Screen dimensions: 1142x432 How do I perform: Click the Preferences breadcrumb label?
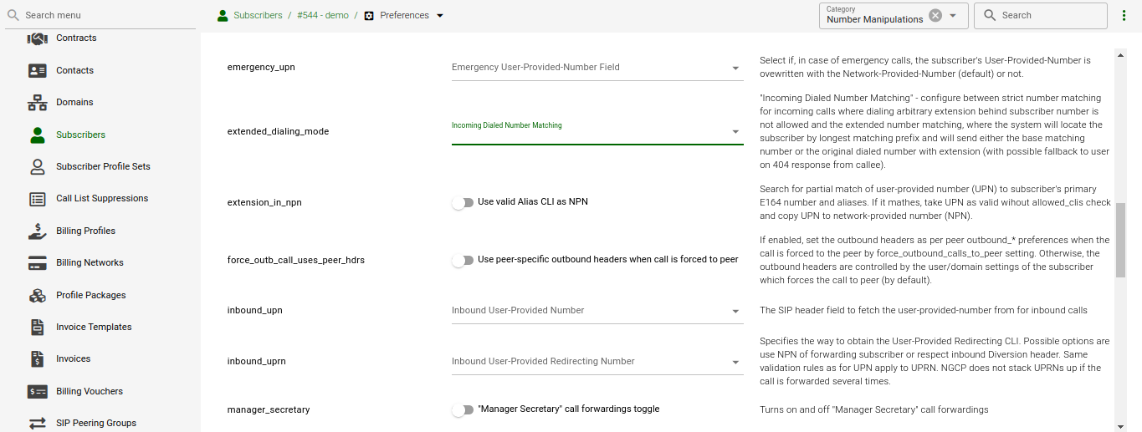click(404, 16)
